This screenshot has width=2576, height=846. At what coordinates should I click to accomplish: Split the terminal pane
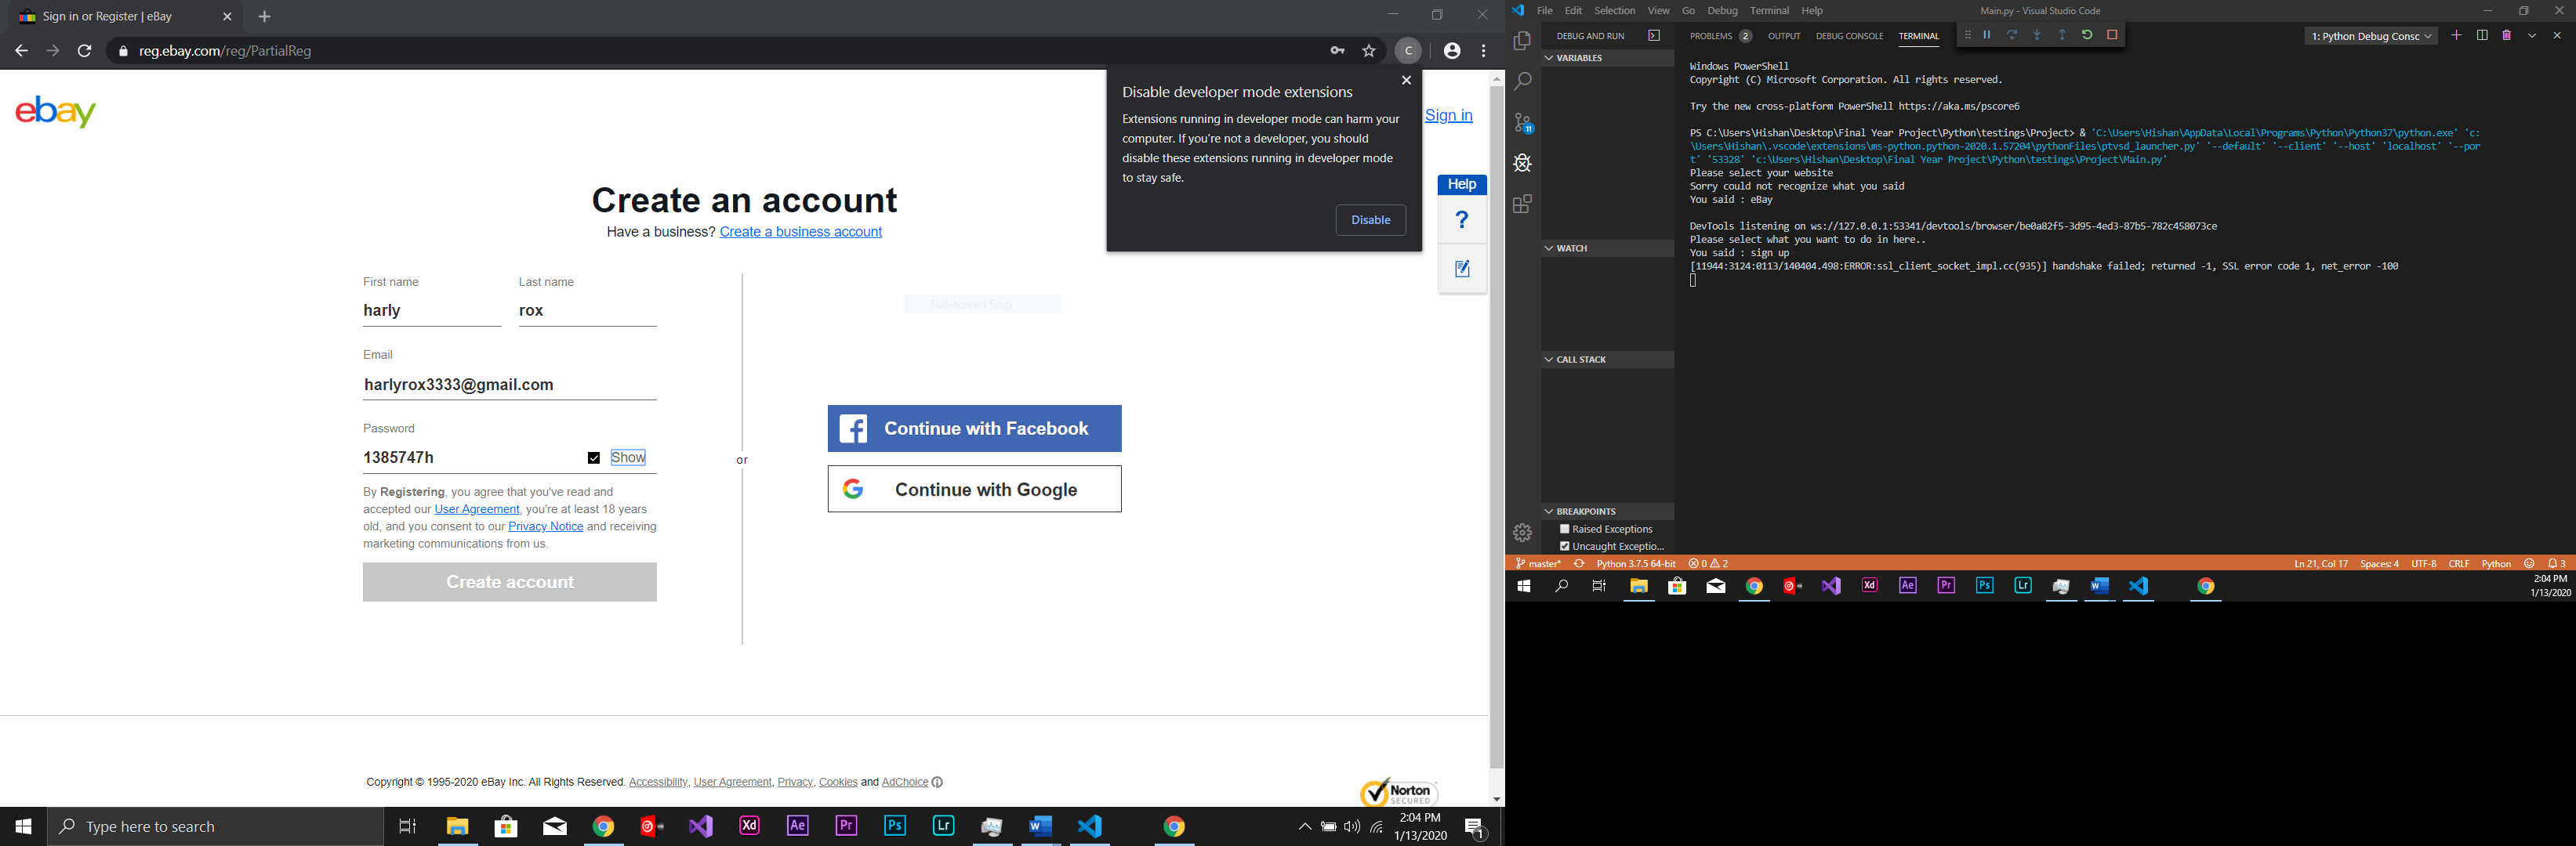click(2481, 35)
